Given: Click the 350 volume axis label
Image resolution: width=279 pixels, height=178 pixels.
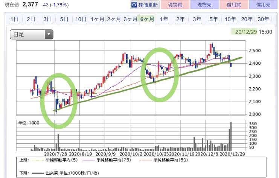Looking at the screenshot, I should pyautogui.click(x=253, y=124).
